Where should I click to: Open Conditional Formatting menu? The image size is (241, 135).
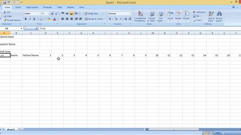(x=140, y=16)
